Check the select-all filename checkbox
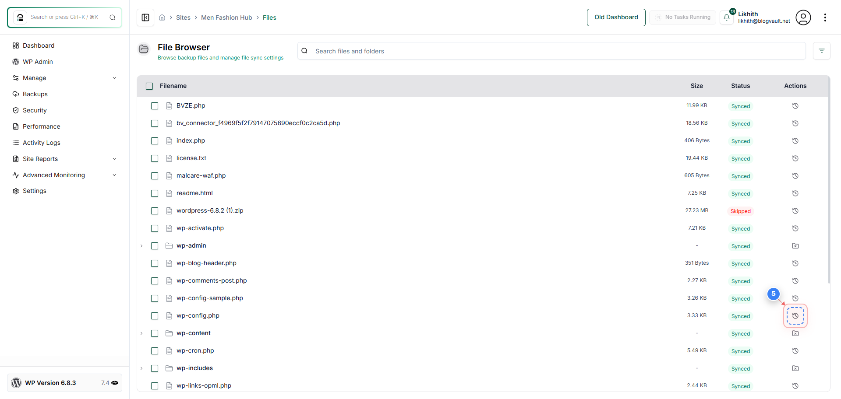This screenshot has width=841, height=399. 149,86
